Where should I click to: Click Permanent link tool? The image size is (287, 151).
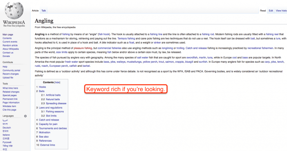coord(10,99)
